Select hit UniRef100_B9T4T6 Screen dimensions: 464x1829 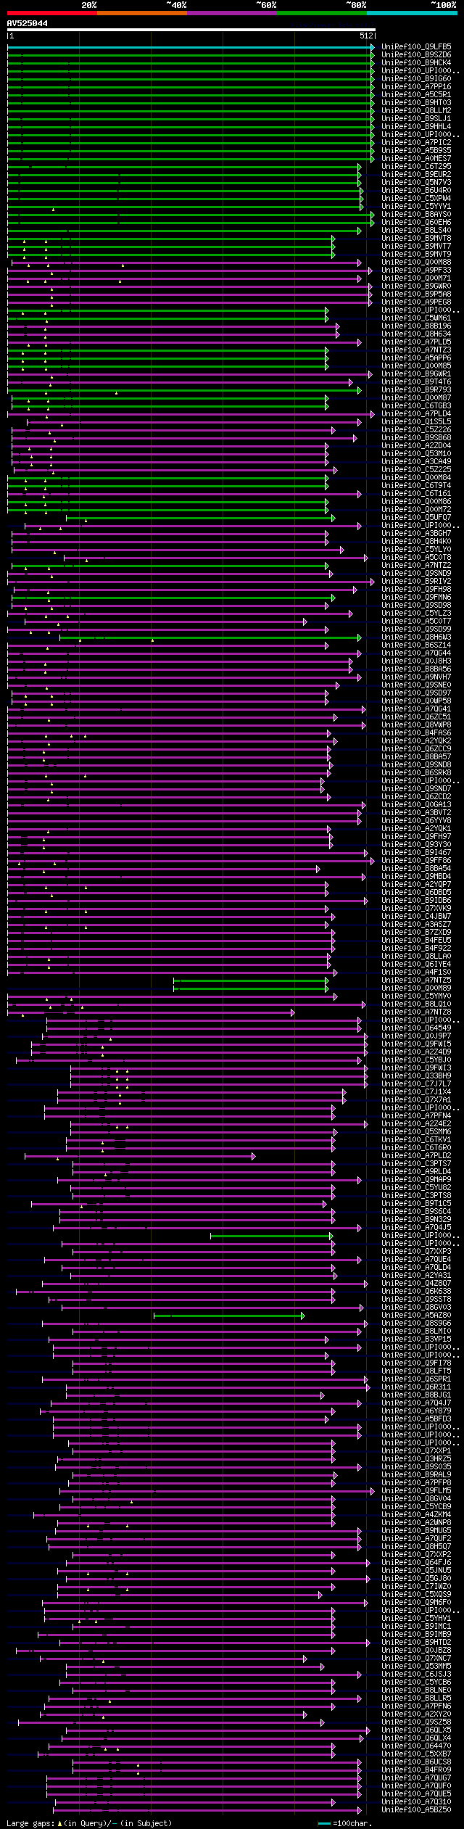[x=416, y=382]
